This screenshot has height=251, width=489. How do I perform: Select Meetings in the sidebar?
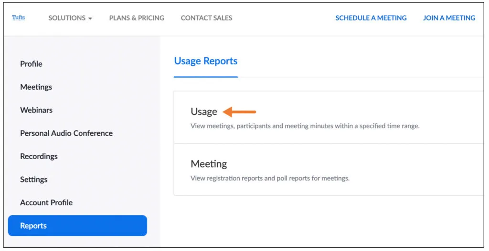point(36,87)
